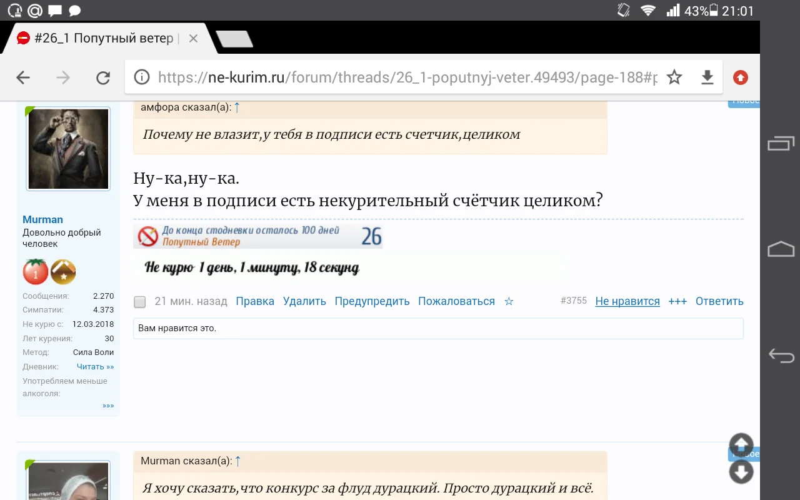
Task: Open recent apps from the navigation bar
Action: pos(780,144)
